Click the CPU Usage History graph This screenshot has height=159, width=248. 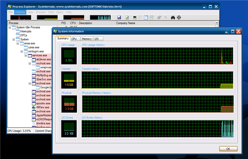pyautogui.click(x=157, y=56)
